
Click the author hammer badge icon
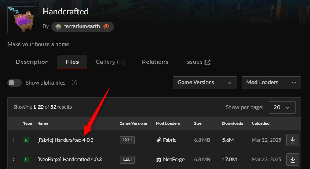(x=106, y=26)
